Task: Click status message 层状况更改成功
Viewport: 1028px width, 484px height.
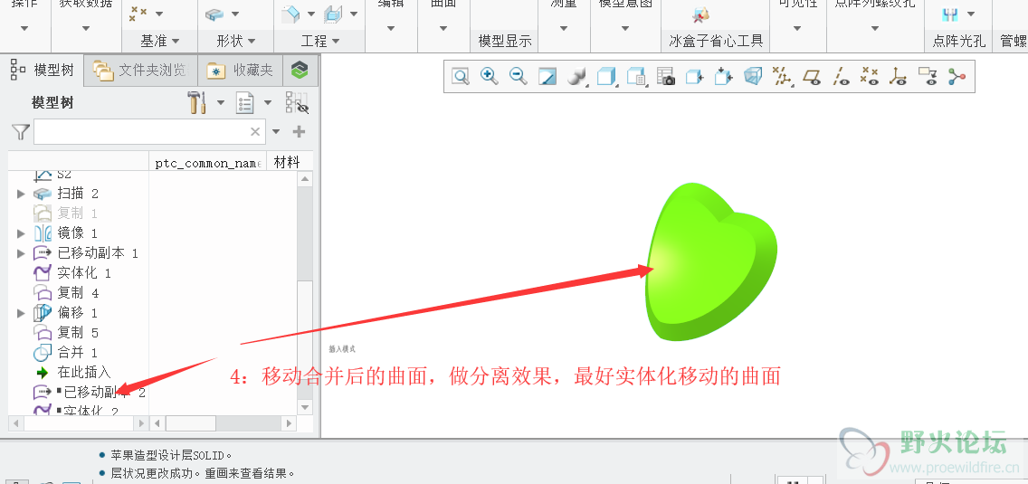Action: click(203, 473)
